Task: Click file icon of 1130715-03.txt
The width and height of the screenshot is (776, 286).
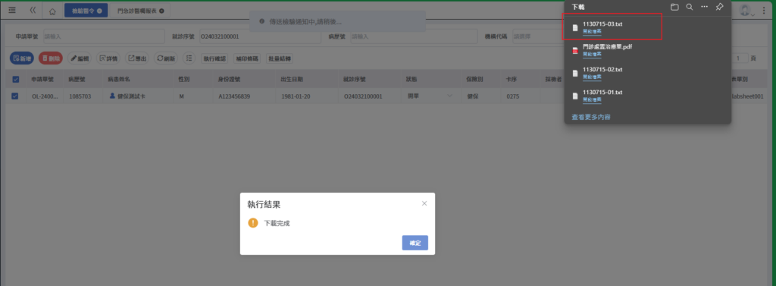Action: pos(575,28)
